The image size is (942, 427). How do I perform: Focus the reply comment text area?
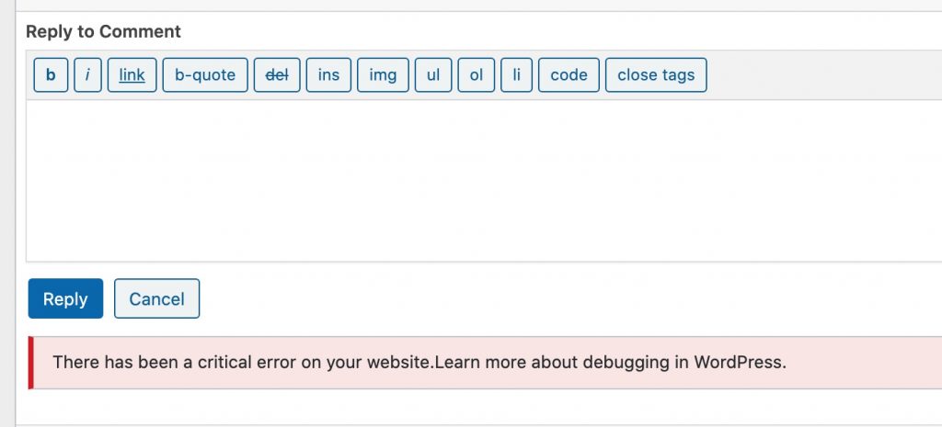click(x=484, y=181)
